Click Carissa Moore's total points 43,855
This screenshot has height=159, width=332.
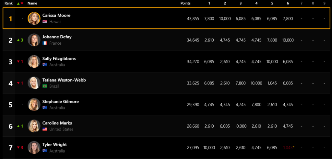point(193,18)
